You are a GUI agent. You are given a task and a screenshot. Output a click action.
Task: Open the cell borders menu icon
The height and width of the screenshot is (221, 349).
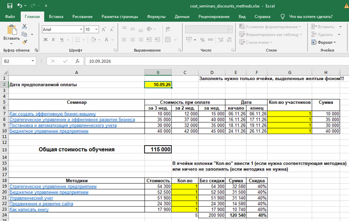[x=77, y=40]
